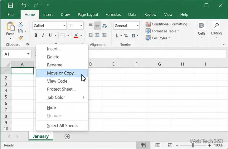Choose Insert... in context menu
228x149 pixels.
pos(62,49)
